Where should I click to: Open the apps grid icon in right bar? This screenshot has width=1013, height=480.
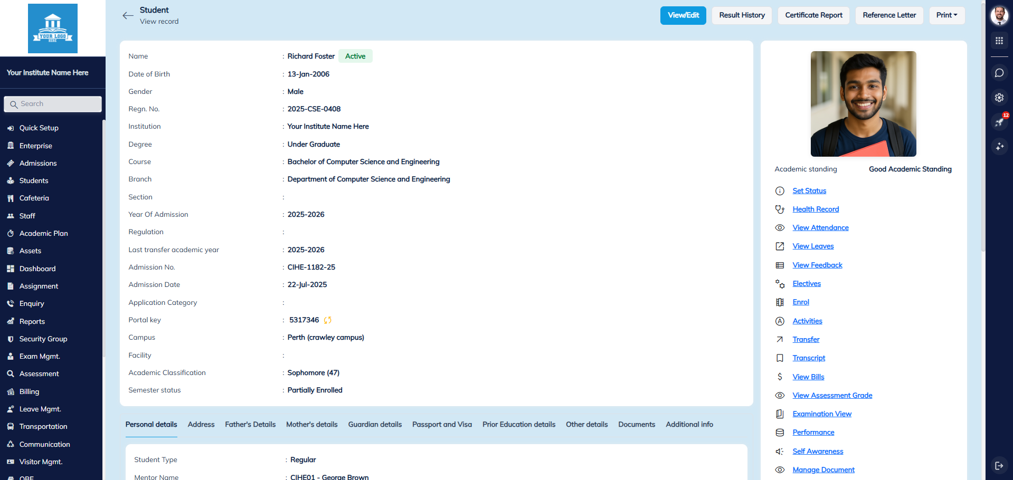[x=999, y=41]
